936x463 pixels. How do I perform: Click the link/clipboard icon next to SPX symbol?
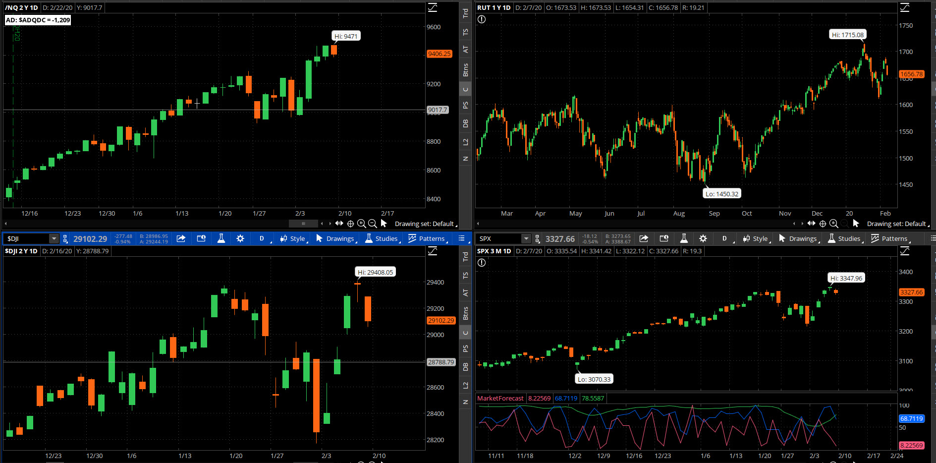click(538, 239)
